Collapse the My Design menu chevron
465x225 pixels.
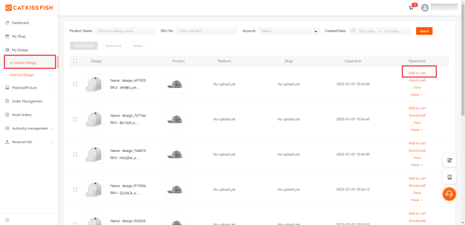[52, 50]
